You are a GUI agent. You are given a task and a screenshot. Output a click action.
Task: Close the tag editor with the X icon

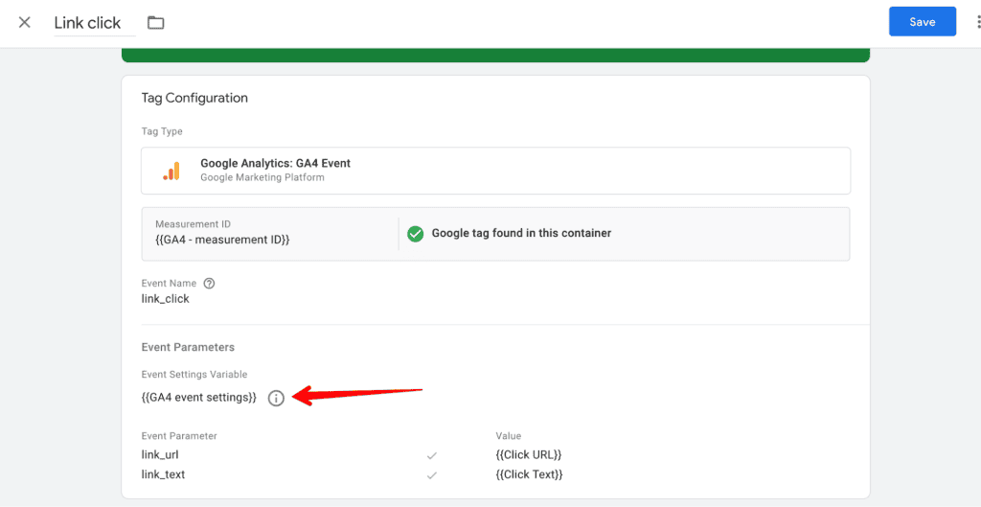pyautogui.click(x=24, y=23)
